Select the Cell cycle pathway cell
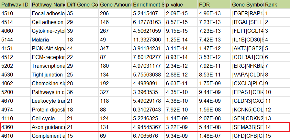 pos(48,118)
